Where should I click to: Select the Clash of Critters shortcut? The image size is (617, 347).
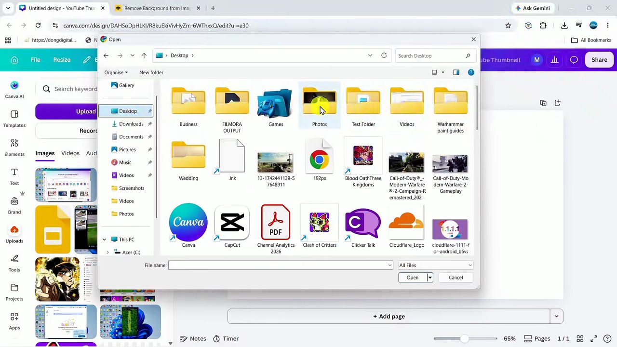pyautogui.click(x=320, y=226)
